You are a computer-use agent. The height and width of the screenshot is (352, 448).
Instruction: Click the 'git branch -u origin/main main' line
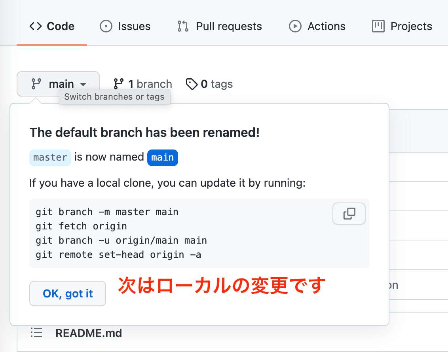tap(121, 240)
